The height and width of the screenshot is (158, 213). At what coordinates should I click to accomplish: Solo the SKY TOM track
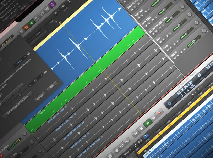coord(149,24)
